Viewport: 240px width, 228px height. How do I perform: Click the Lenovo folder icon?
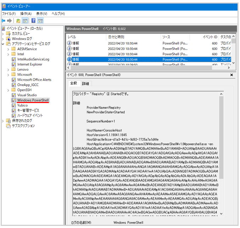[x=13, y=69]
